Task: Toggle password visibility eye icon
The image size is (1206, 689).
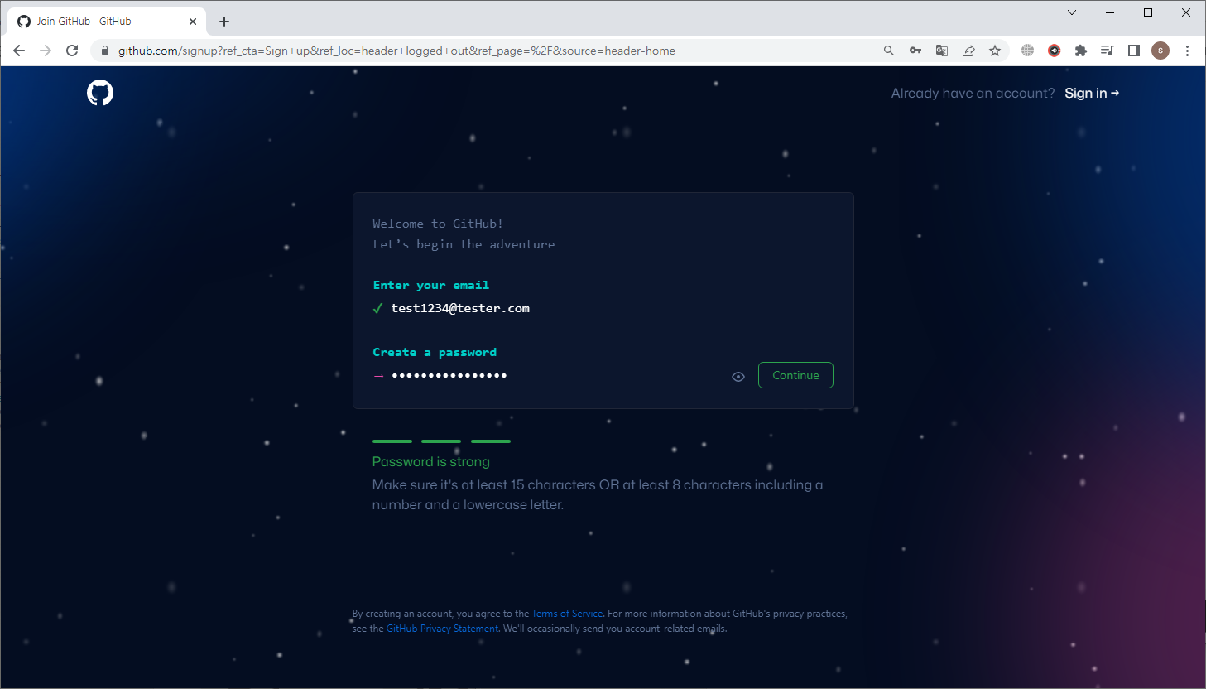Action: (738, 377)
